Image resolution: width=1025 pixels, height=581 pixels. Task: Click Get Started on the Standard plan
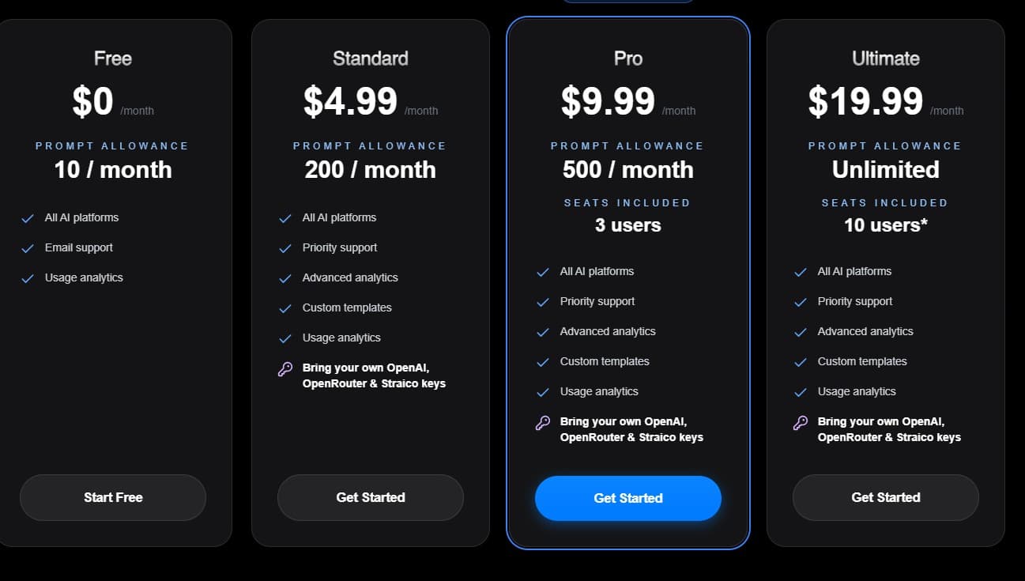[x=370, y=497]
